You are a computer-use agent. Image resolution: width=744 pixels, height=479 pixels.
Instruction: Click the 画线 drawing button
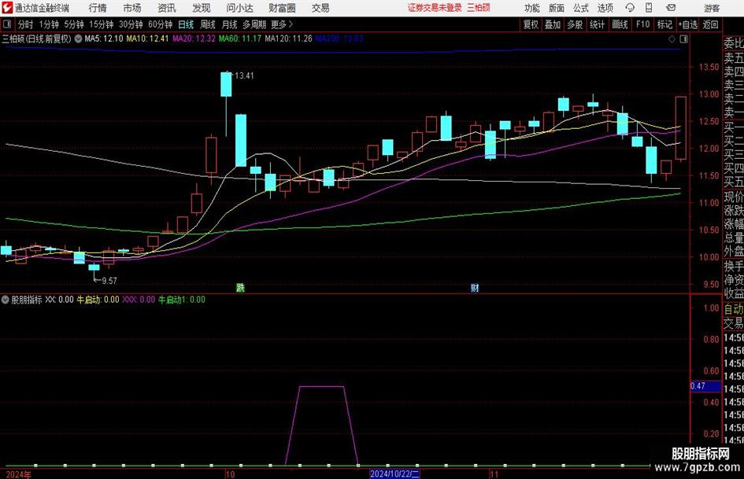click(x=620, y=24)
